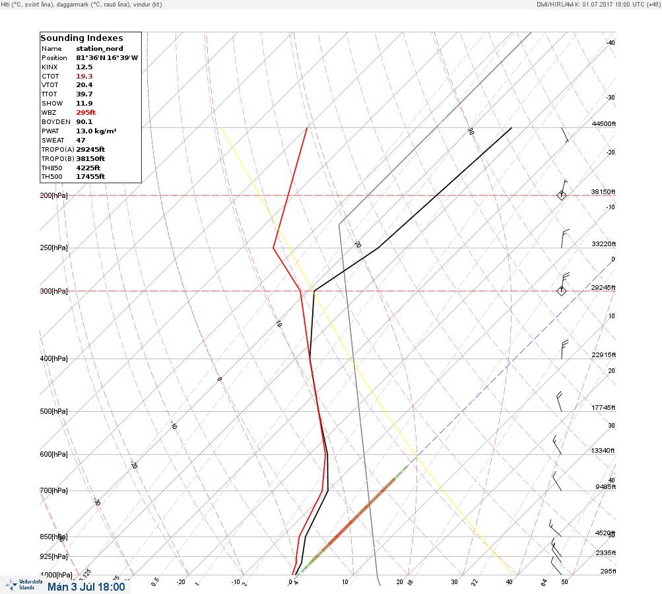The height and width of the screenshot is (594, 662).
Task: Click the 'Mán 3 Júl 18:00' date label
Action: point(86,587)
